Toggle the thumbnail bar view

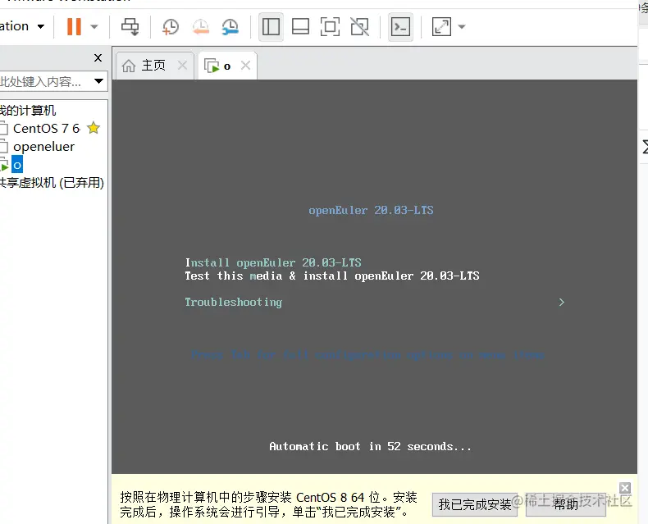click(x=300, y=27)
